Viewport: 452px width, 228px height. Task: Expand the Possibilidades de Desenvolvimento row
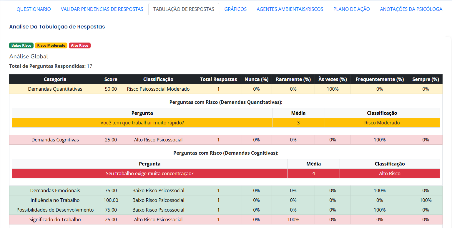[55, 210]
